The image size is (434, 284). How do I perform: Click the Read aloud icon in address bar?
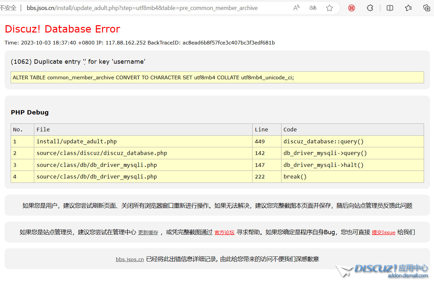(296, 8)
